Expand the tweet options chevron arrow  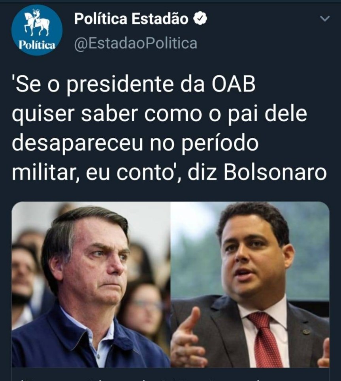tap(324, 19)
